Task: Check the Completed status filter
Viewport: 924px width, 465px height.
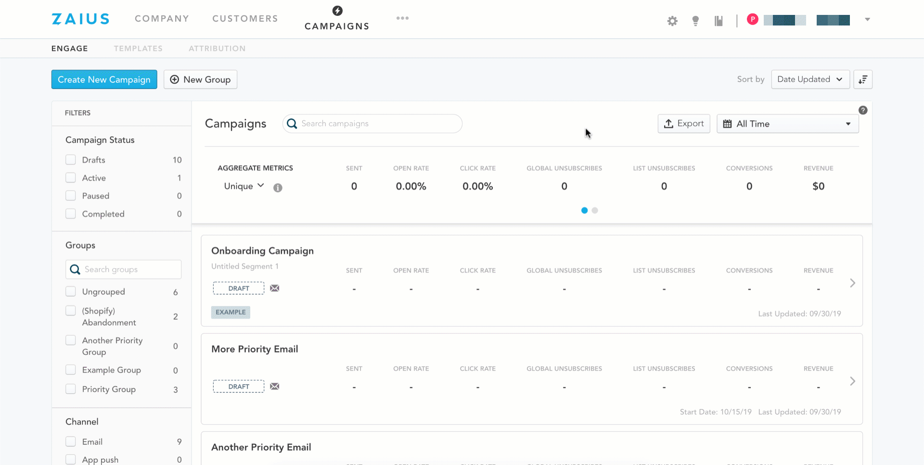Action: coord(71,214)
